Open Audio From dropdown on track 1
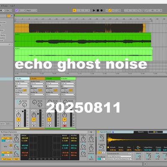Screen dimensions: 167x167 (22, 83)
